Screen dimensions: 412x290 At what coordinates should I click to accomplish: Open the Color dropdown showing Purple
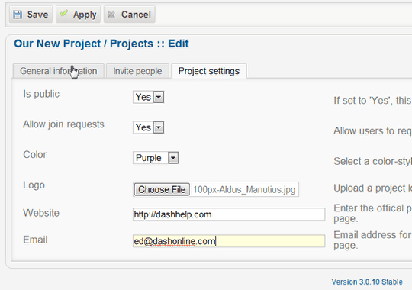point(156,158)
